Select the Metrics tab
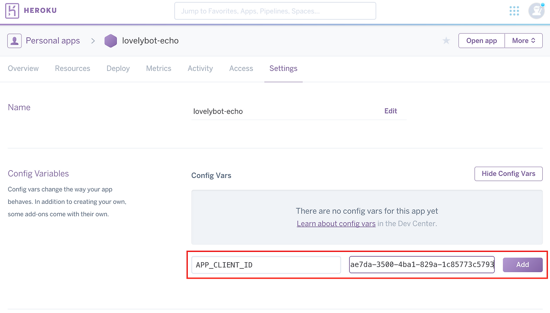550x313 pixels. tap(159, 68)
